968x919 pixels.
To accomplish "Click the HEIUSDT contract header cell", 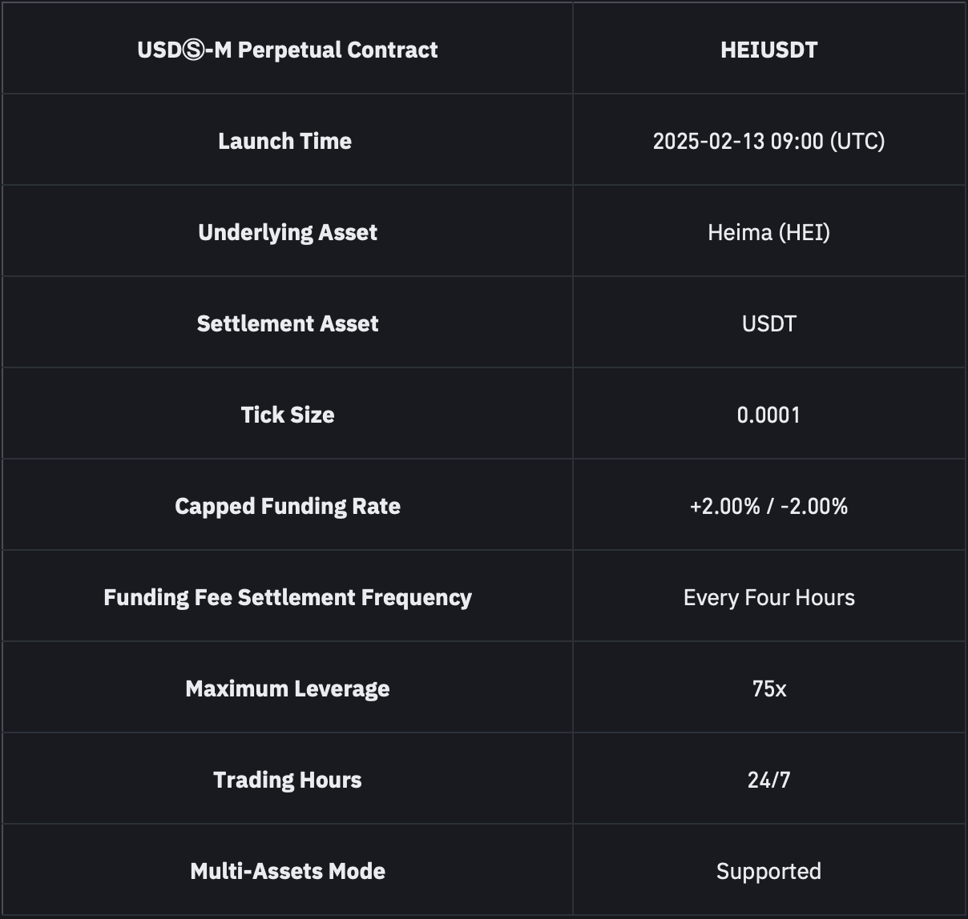I will (x=768, y=50).
